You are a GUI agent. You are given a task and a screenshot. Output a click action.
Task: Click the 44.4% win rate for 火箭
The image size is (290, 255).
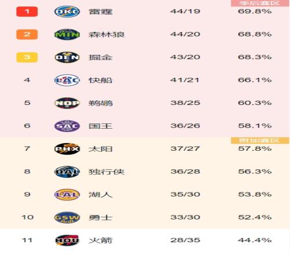(x=255, y=240)
